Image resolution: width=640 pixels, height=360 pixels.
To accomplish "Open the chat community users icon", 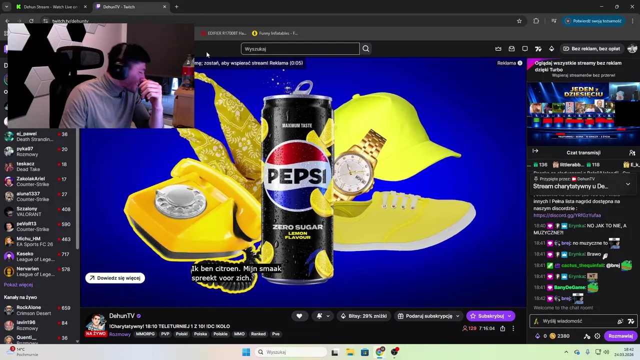I will coord(632,152).
